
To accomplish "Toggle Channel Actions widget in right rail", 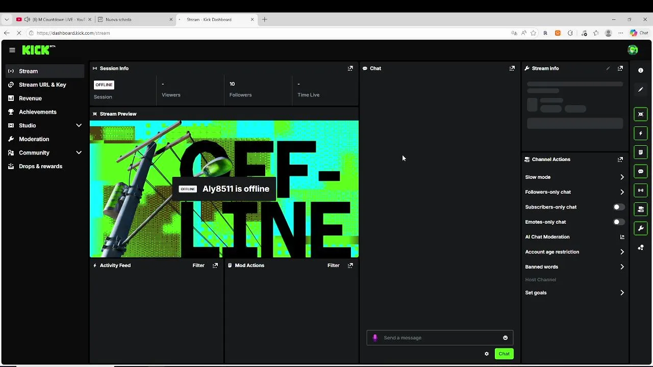I will pyautogui.click(x=641, y=209).
